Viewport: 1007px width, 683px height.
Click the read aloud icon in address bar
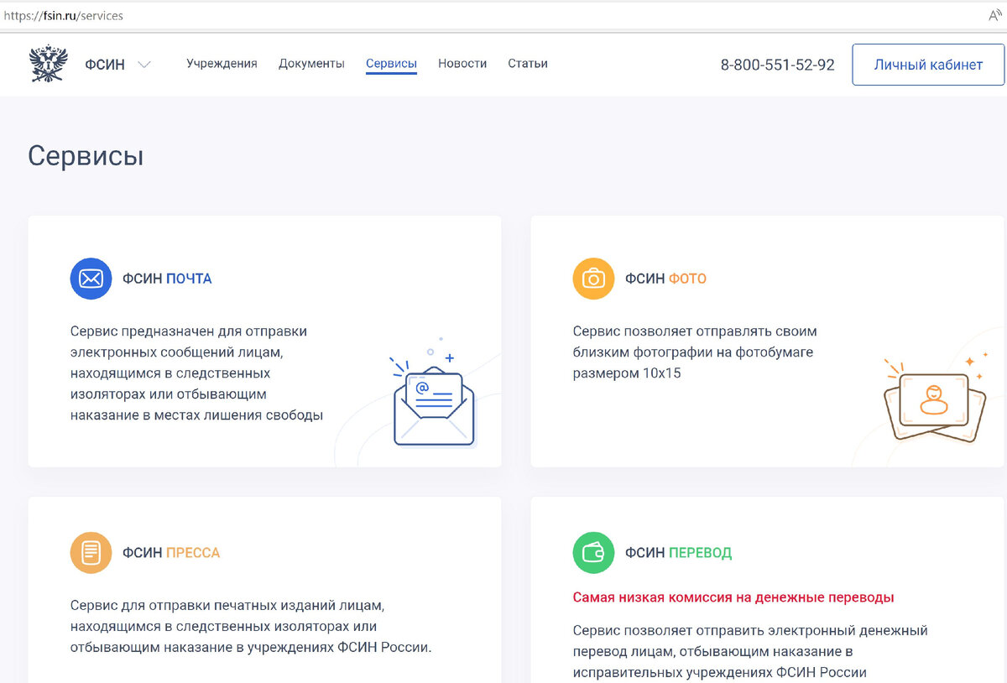click(996, 16)
